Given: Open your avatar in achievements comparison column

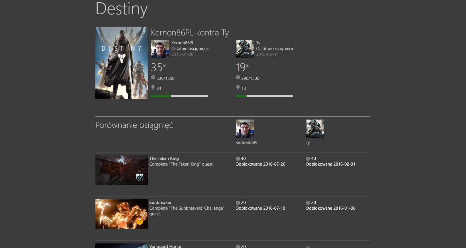Looking at the screenshot, I should pyautogui.click(x=315, y=129).
